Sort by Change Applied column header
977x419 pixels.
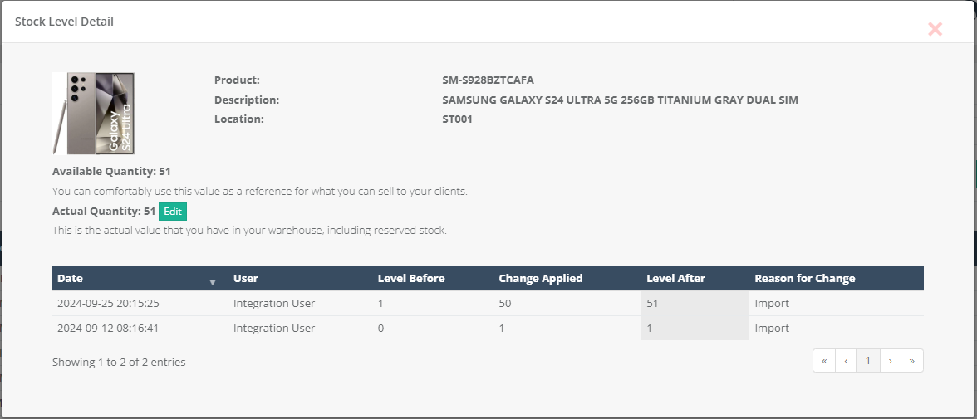pos(540,279)
